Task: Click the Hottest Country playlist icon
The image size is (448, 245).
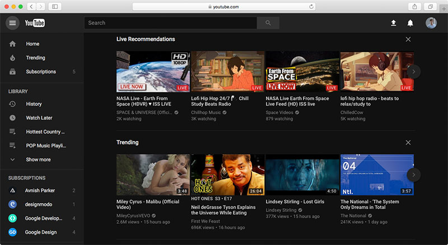Action: (12, 132)
